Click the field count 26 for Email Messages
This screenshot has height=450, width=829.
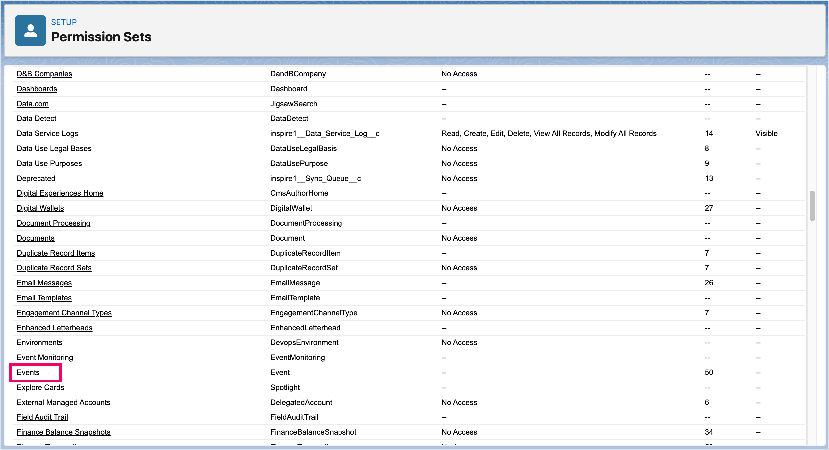pyautogui.click(x=709, y=283)
